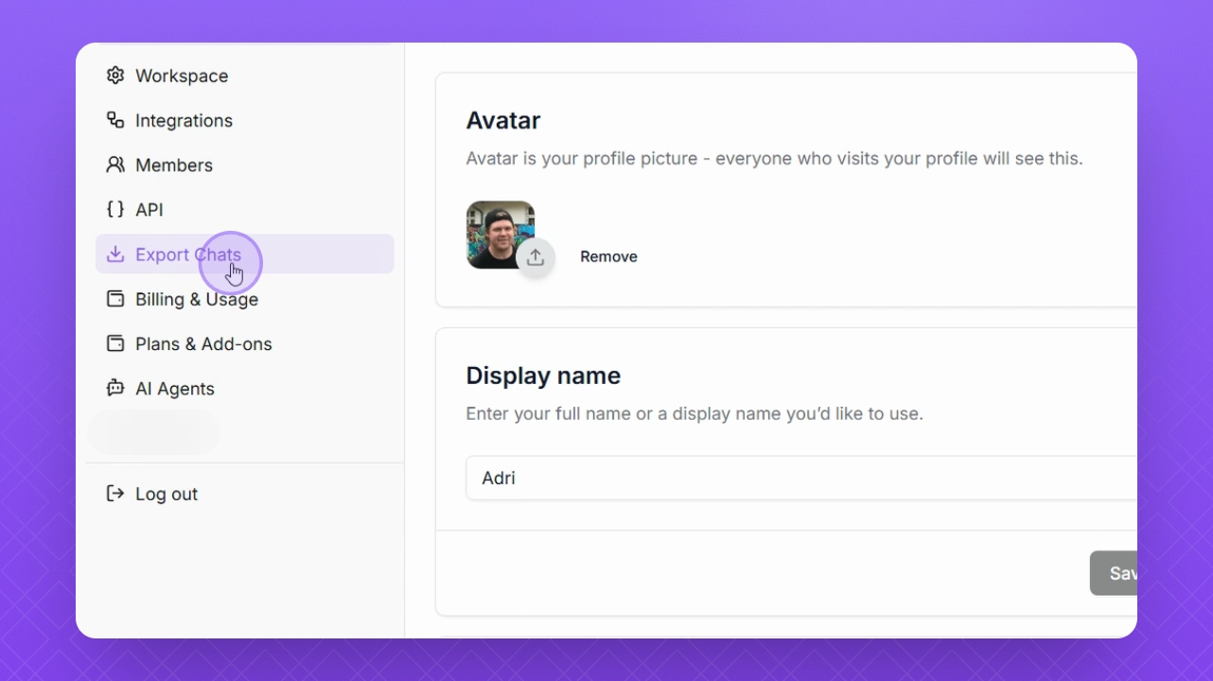This screenshot has height=681, width=1213.
Task: Click the Members people icon
Action: tap(115, 165)
